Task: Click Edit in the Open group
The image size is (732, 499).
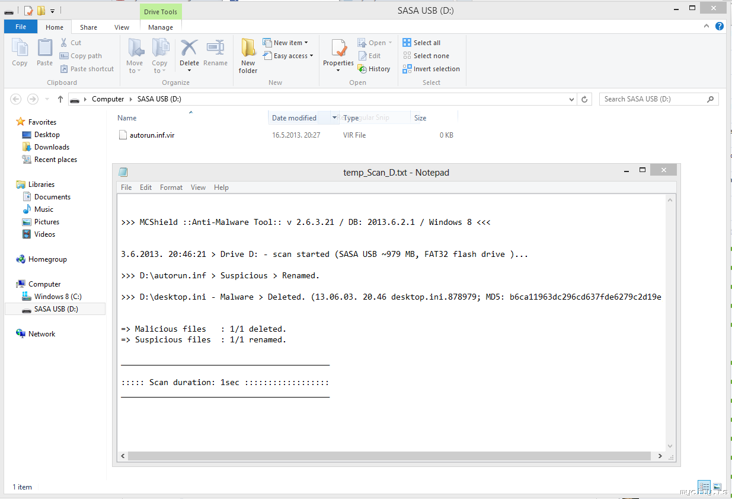Action: (369, 56)
